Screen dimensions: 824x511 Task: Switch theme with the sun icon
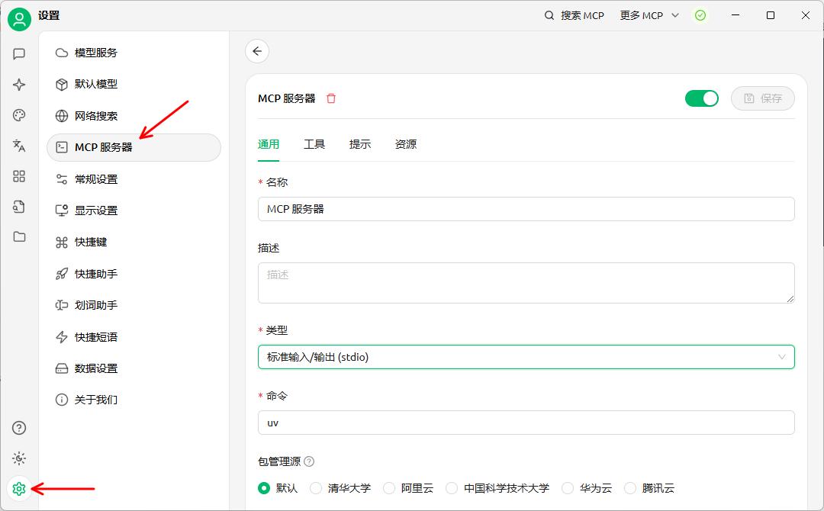pos(19,458)
